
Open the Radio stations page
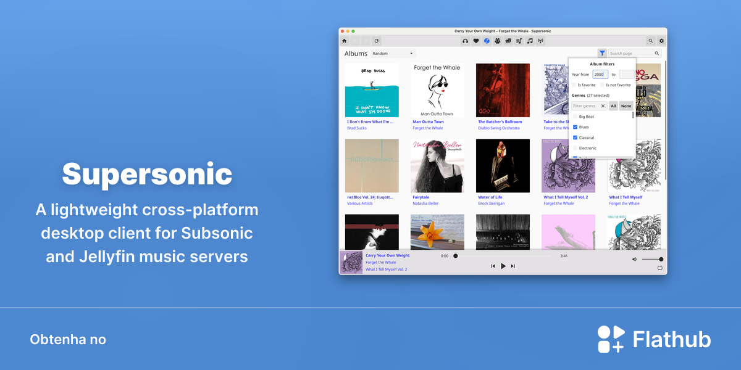click(x=540, y=41)
